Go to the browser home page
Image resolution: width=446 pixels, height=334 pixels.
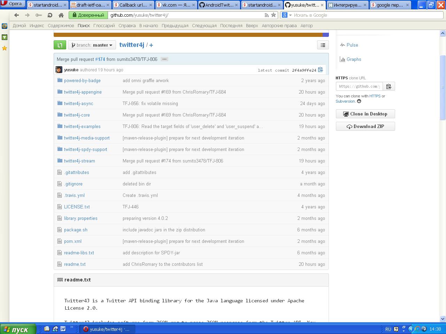[61, 15]
